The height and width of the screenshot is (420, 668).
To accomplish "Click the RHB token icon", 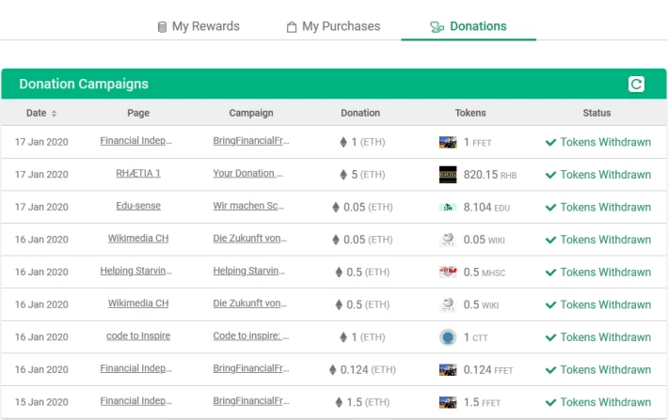I will click(448, 175).
